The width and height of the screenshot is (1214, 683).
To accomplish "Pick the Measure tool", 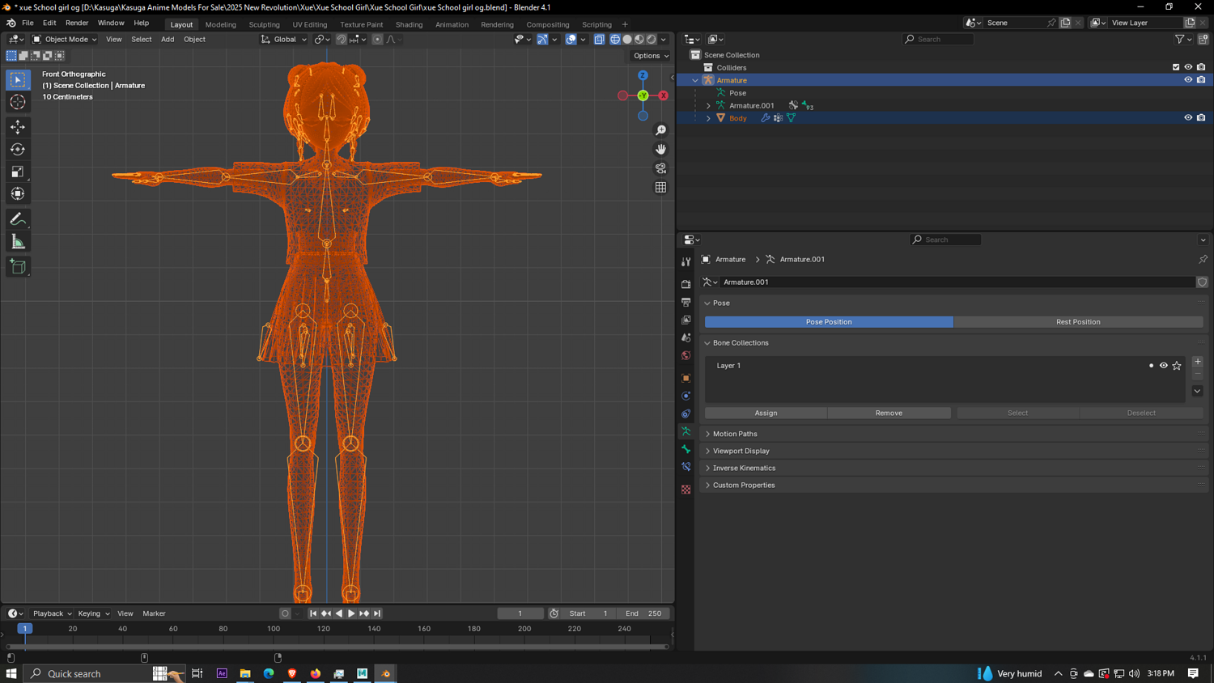I will 18,242.
